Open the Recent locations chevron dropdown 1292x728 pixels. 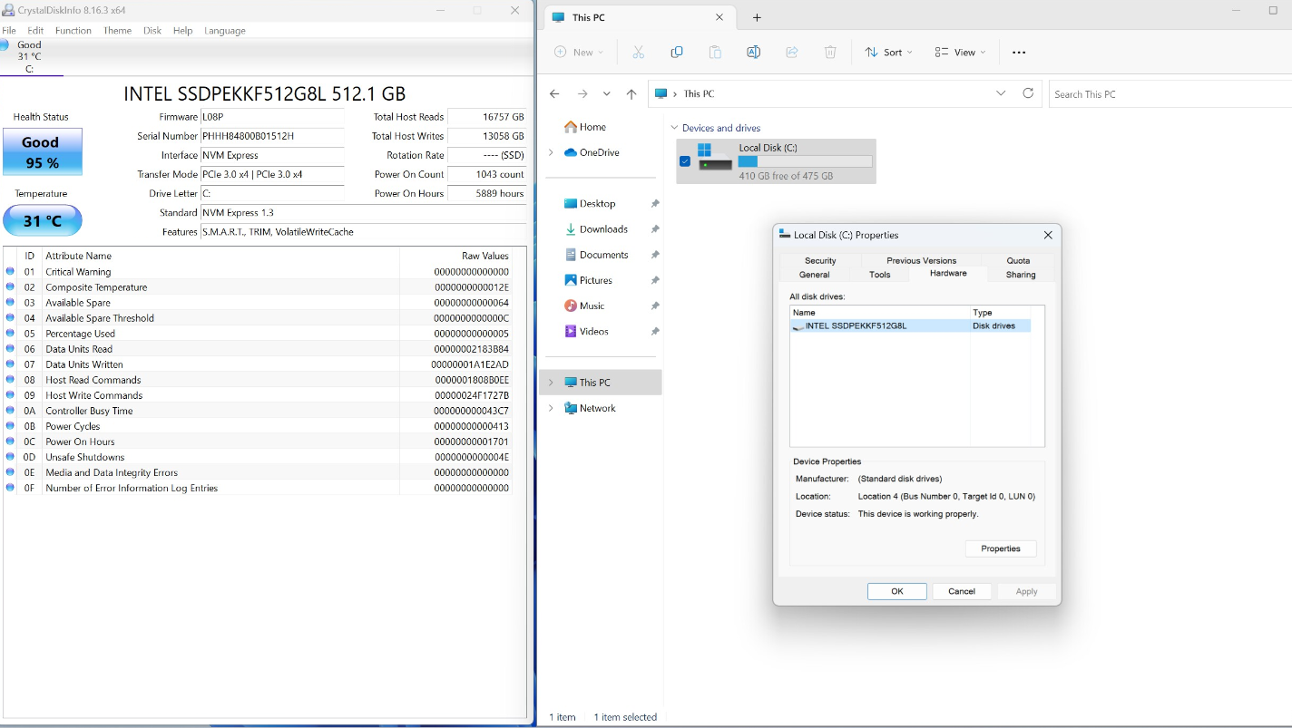[x=607, y=93]
